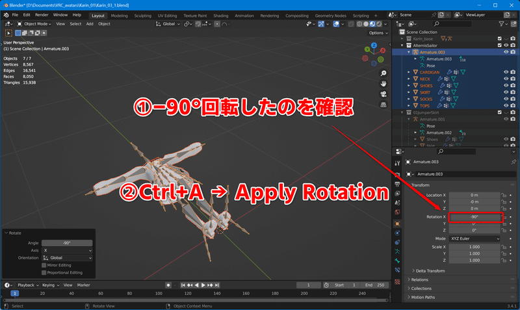Open the File menu

pyautogui.click(x=15, y=15)
